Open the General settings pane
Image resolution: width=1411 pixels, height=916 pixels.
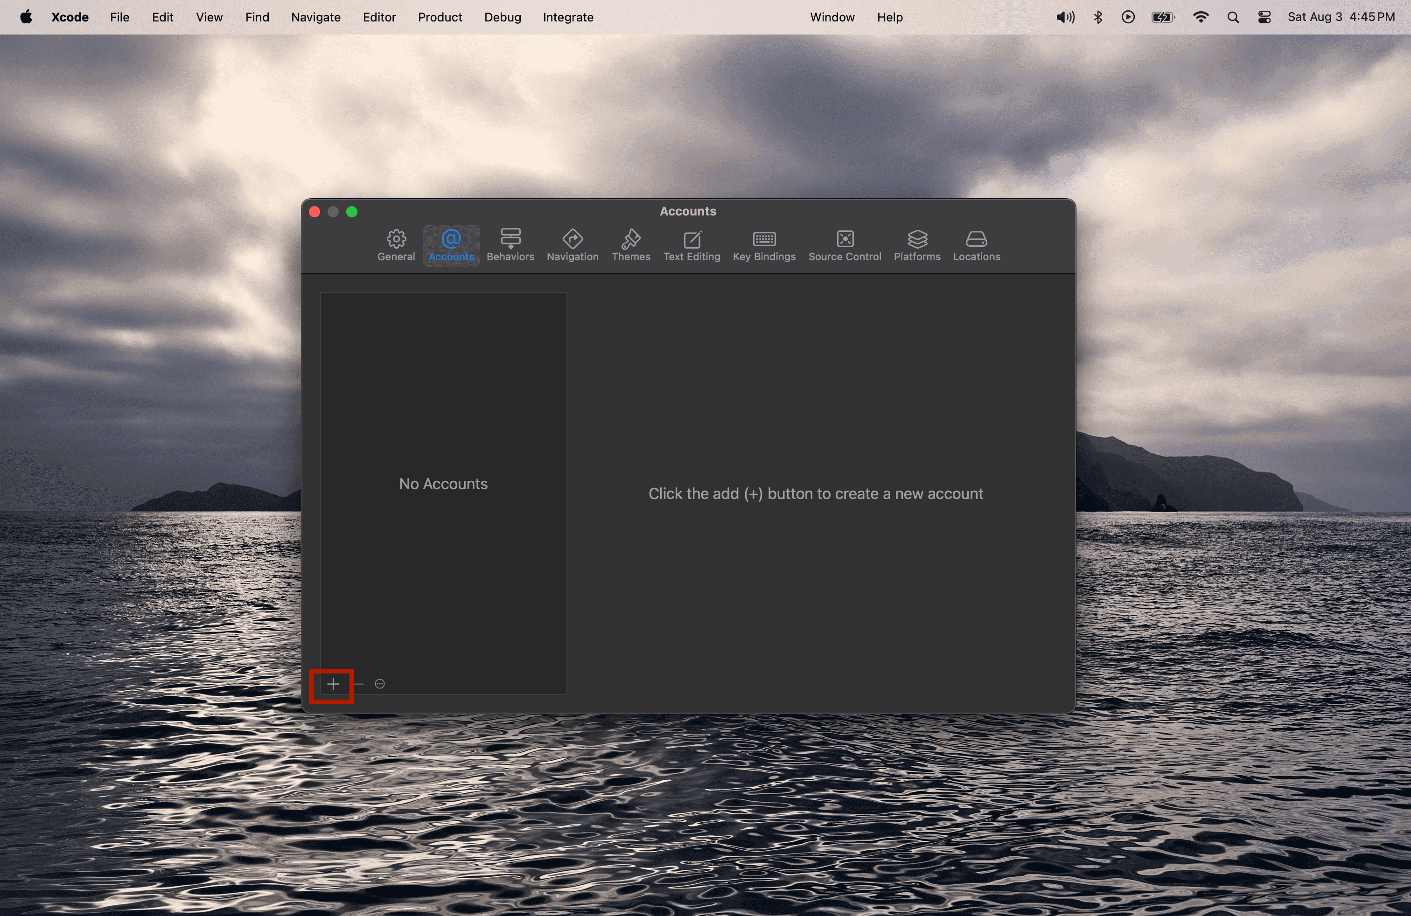tap(395, 245)
